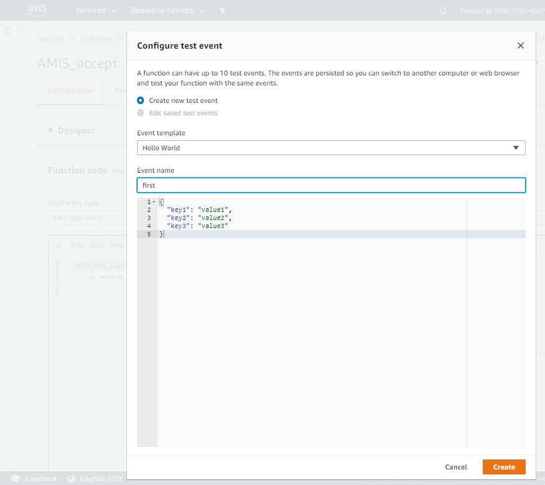Expand the Designer section
This screenshot has height=485, width=545.
coord(71,131)
